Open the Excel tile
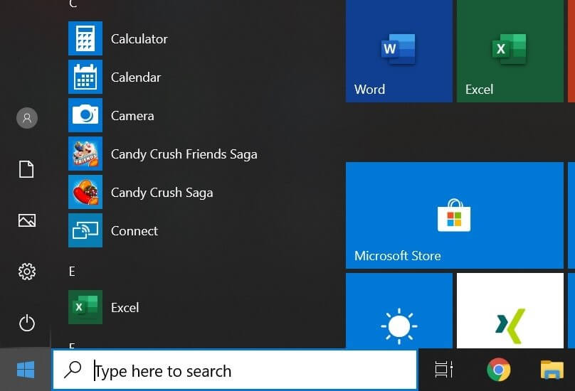Image resolution: width=575 pixels, height=391 pixels. pyautogui.click(x=510, y=50)
